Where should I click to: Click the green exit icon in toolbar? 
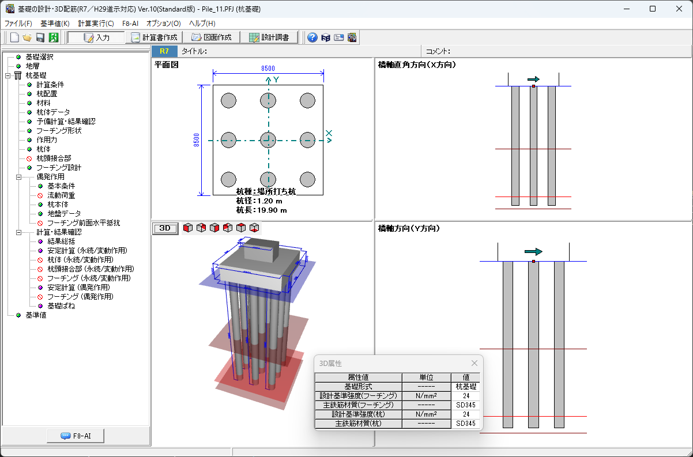[x=54, y=37]
